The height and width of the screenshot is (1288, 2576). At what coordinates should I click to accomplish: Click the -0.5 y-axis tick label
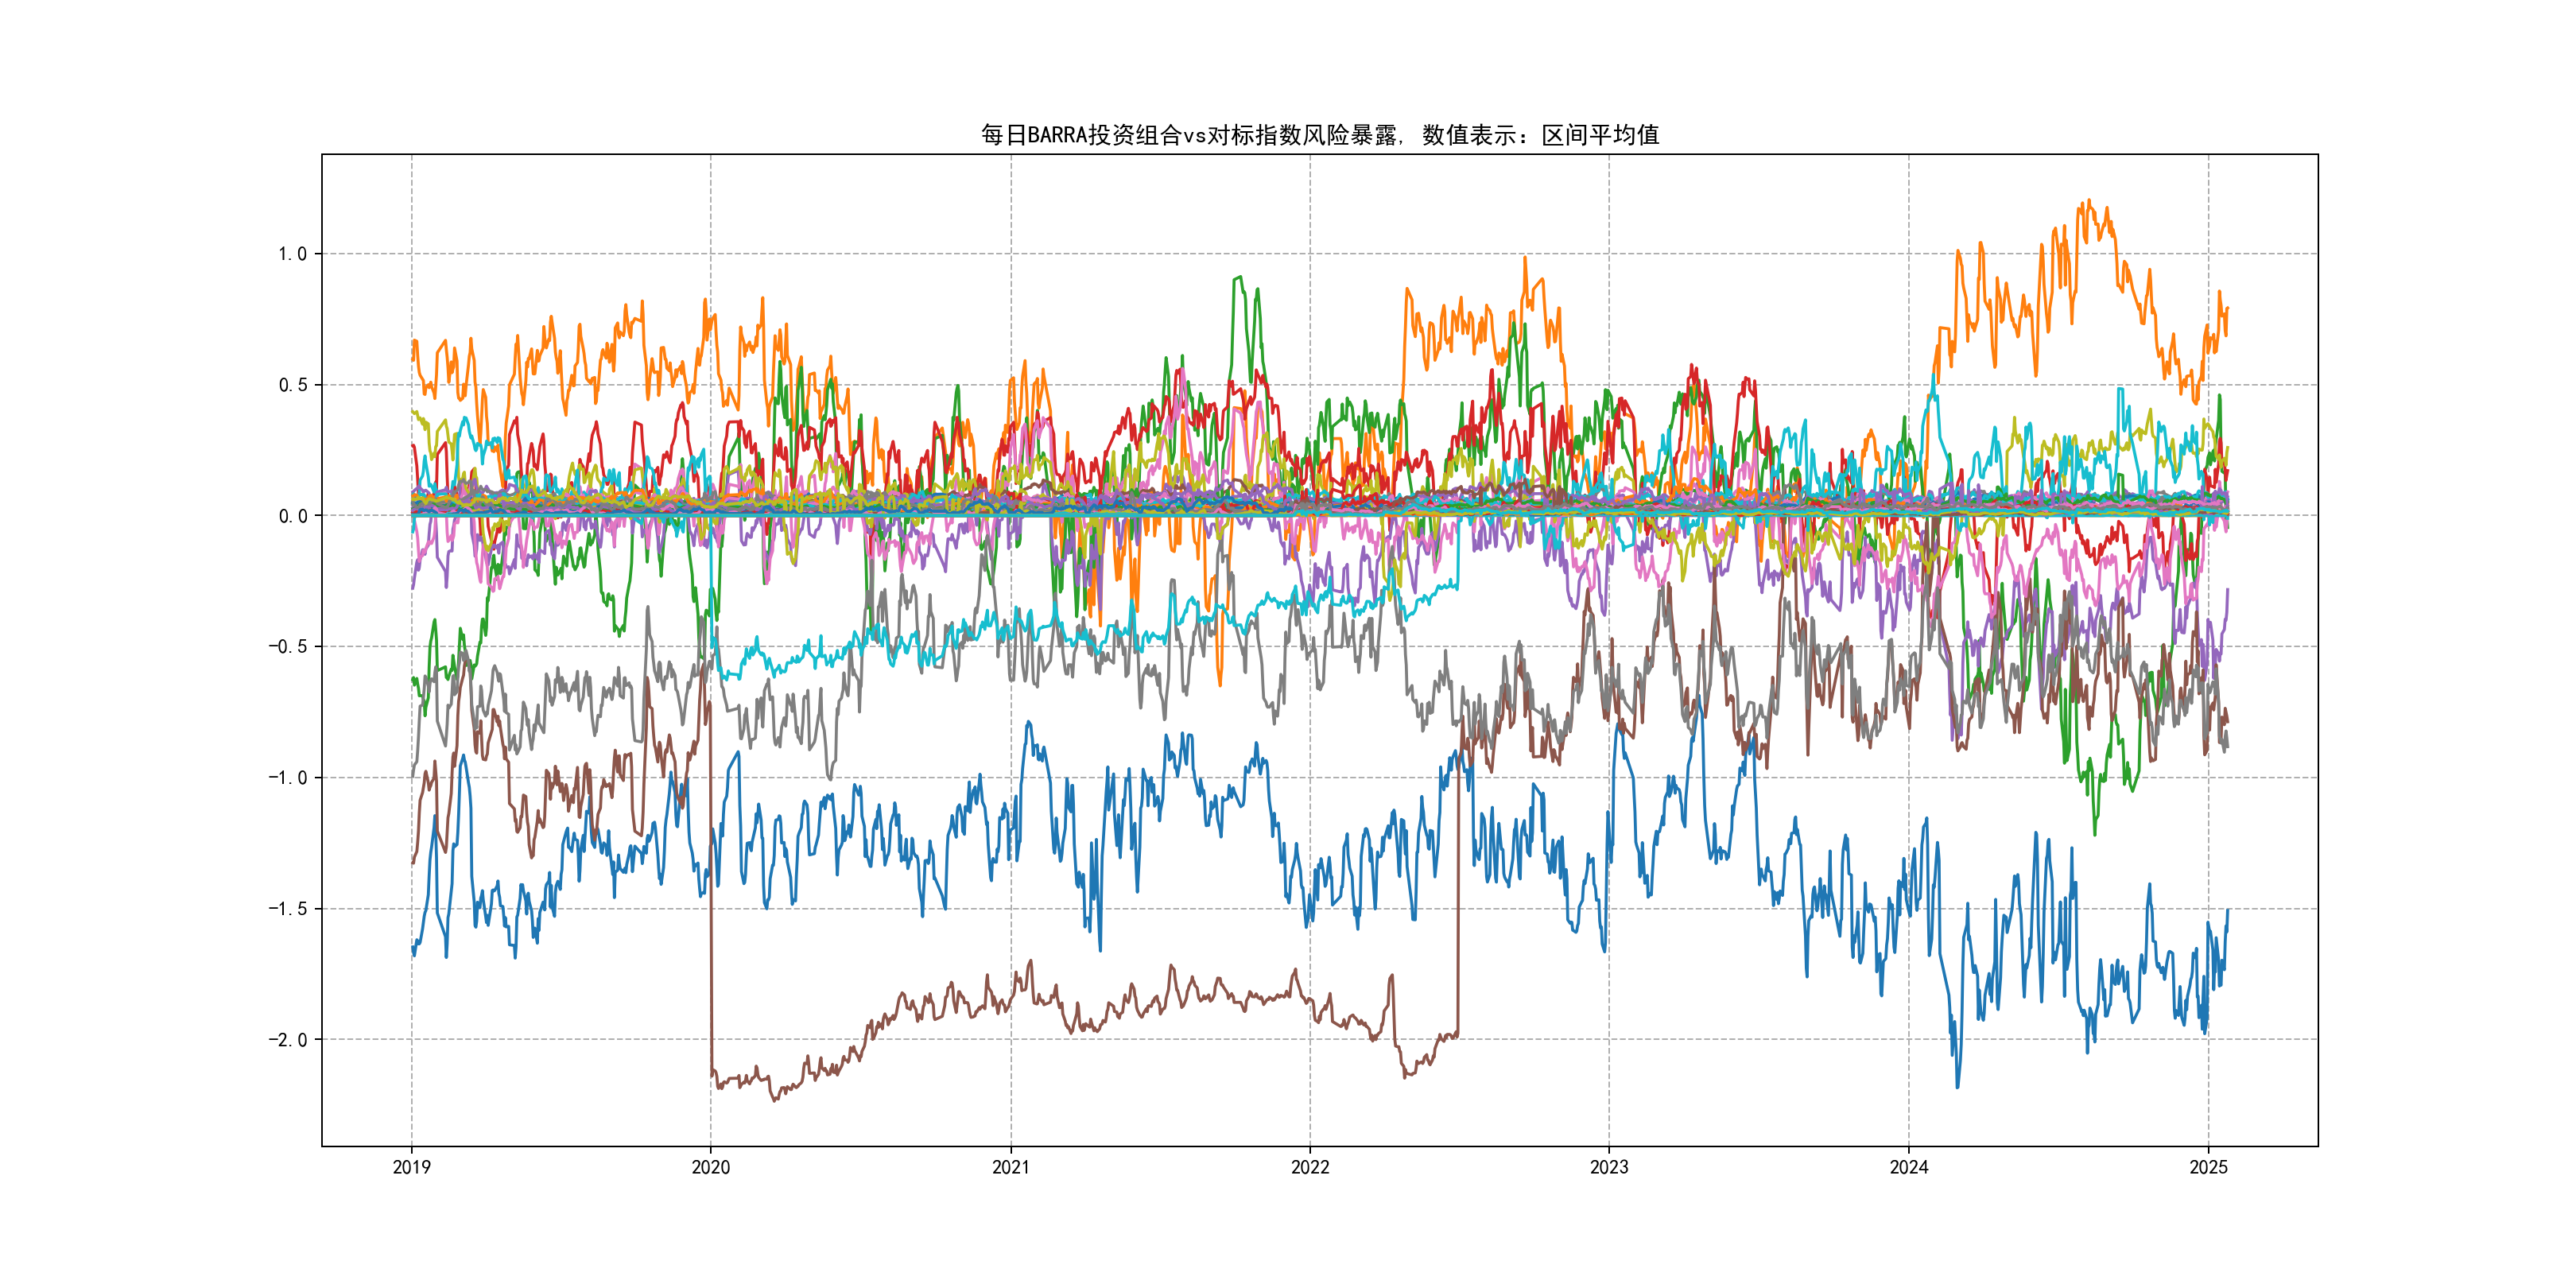pyautogui.click(x=288, y=647)
